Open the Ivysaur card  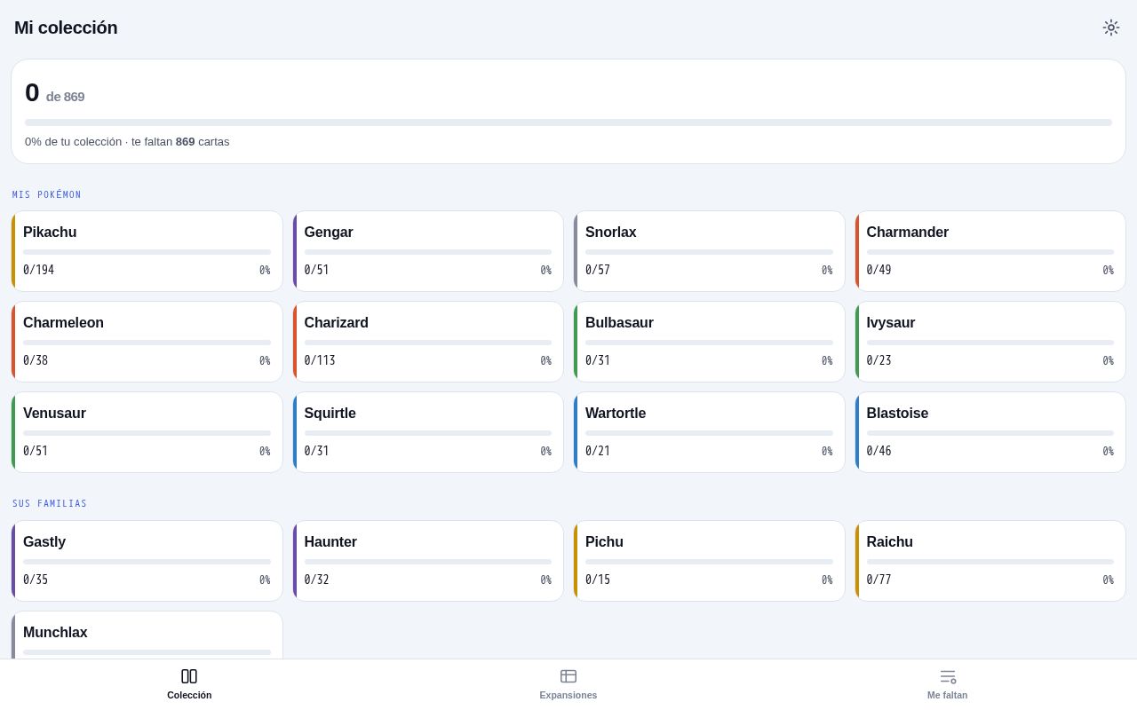pyautogui.click(x=990, y=342)
